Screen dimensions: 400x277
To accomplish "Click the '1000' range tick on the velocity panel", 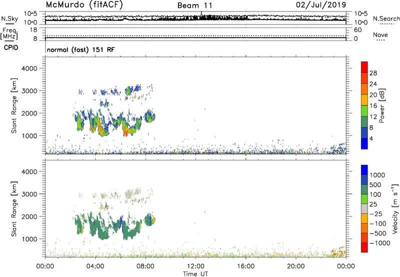I will 29,239.
